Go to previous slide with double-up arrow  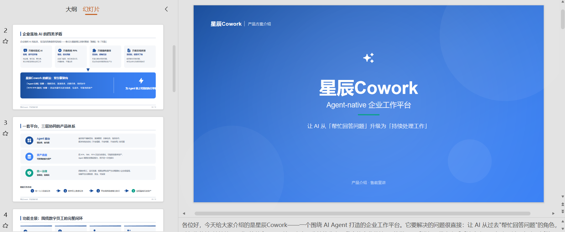(563, 204)
